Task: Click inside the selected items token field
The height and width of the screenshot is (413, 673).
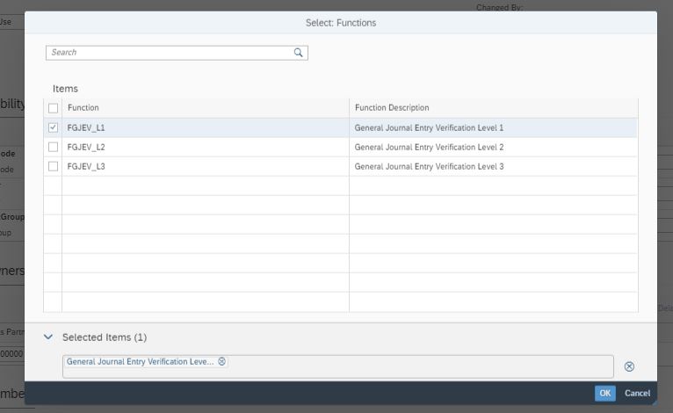Action: point(337,366)
